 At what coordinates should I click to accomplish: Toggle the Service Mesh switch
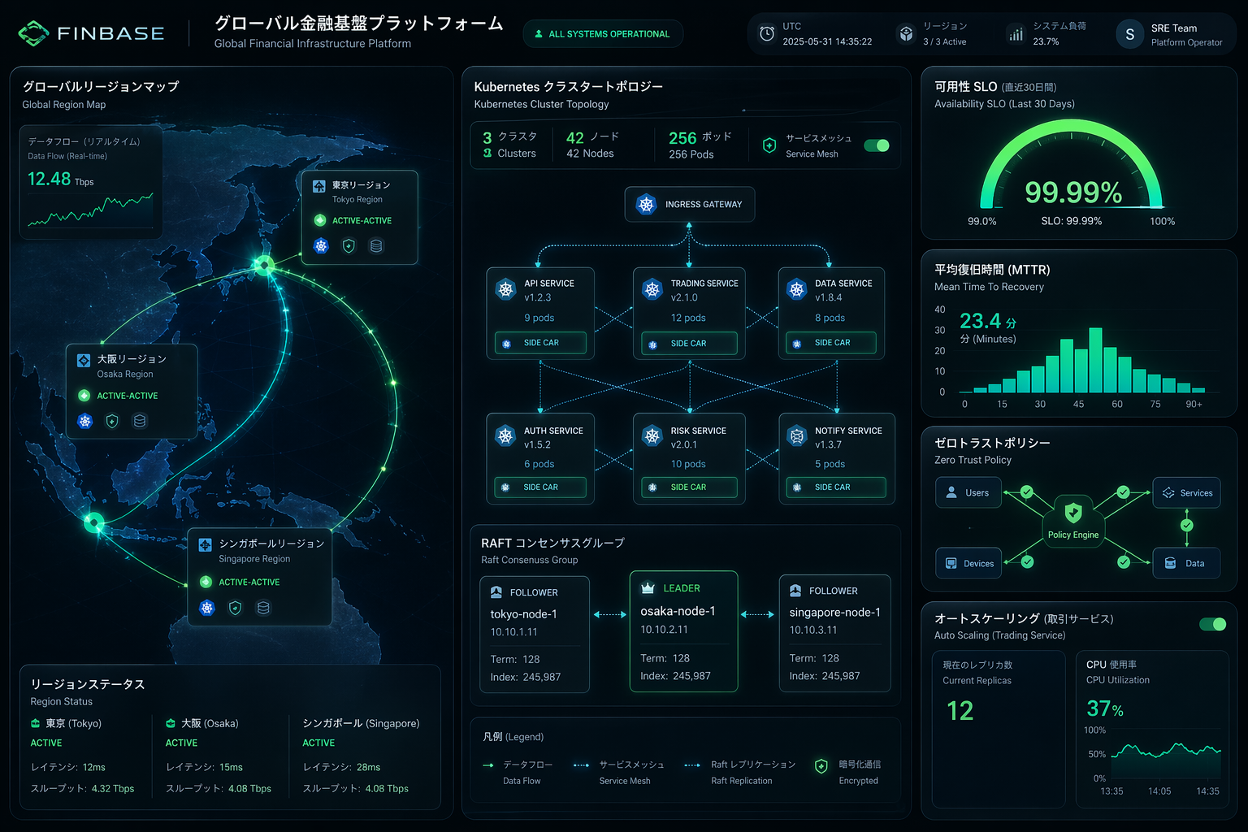click(x=876, y=145)
